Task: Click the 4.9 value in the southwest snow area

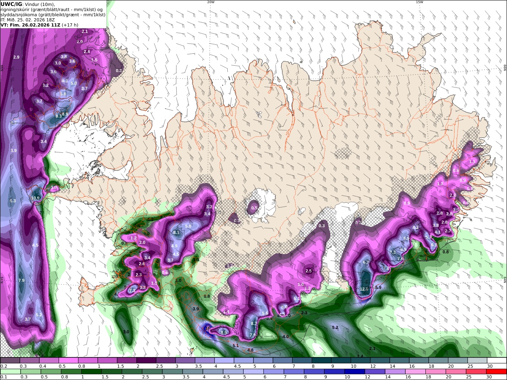Action: point(174,246)
